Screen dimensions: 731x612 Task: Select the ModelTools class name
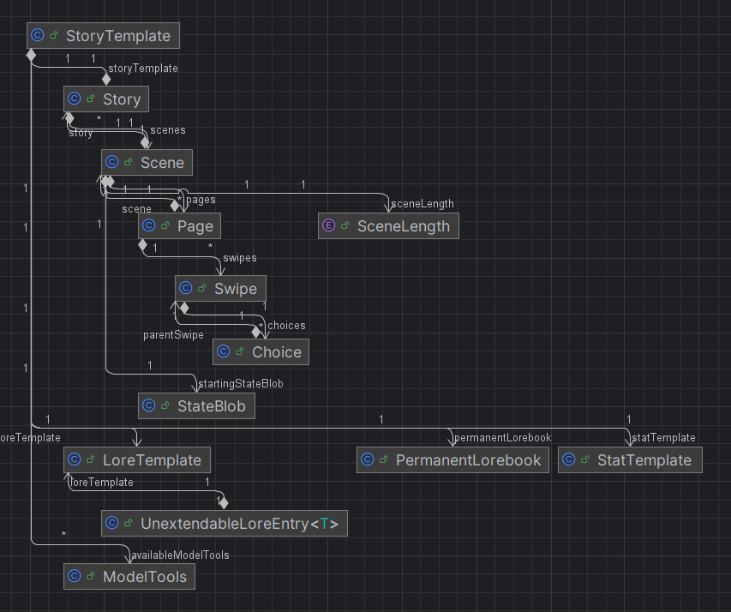[145, 577]
